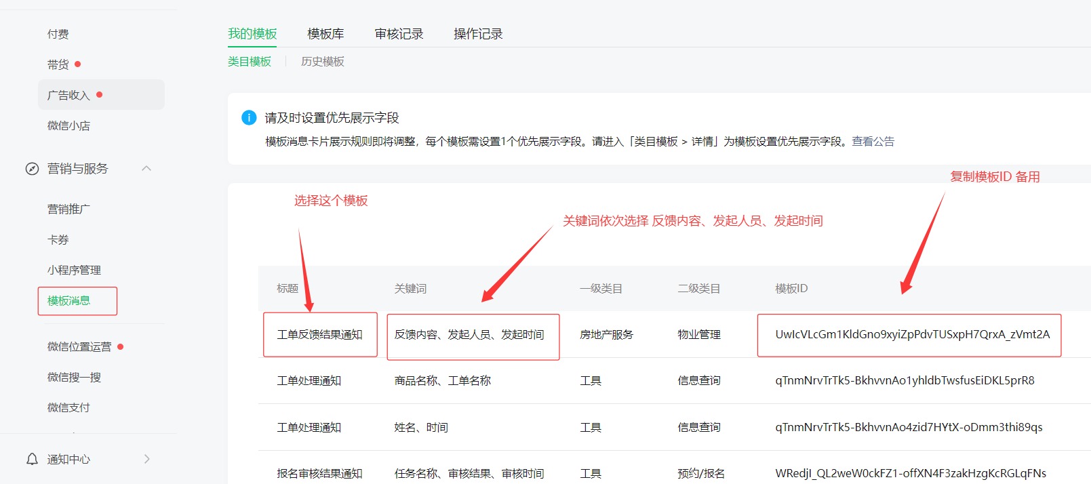Viewport: 1091px width, 484px height.
Task: Select 模板消息 in the sidebar
Action: [68, 300]
